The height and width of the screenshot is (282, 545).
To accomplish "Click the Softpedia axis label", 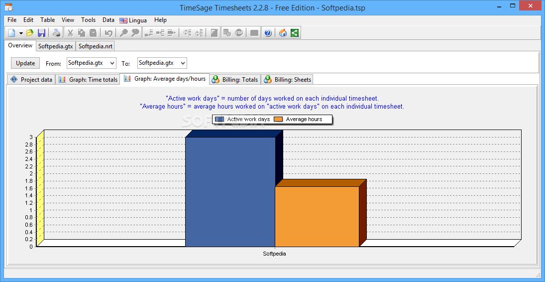I will click(x=275, y=254).
